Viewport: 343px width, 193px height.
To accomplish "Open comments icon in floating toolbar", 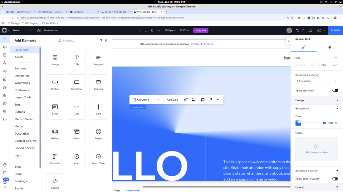I will 203,100.
